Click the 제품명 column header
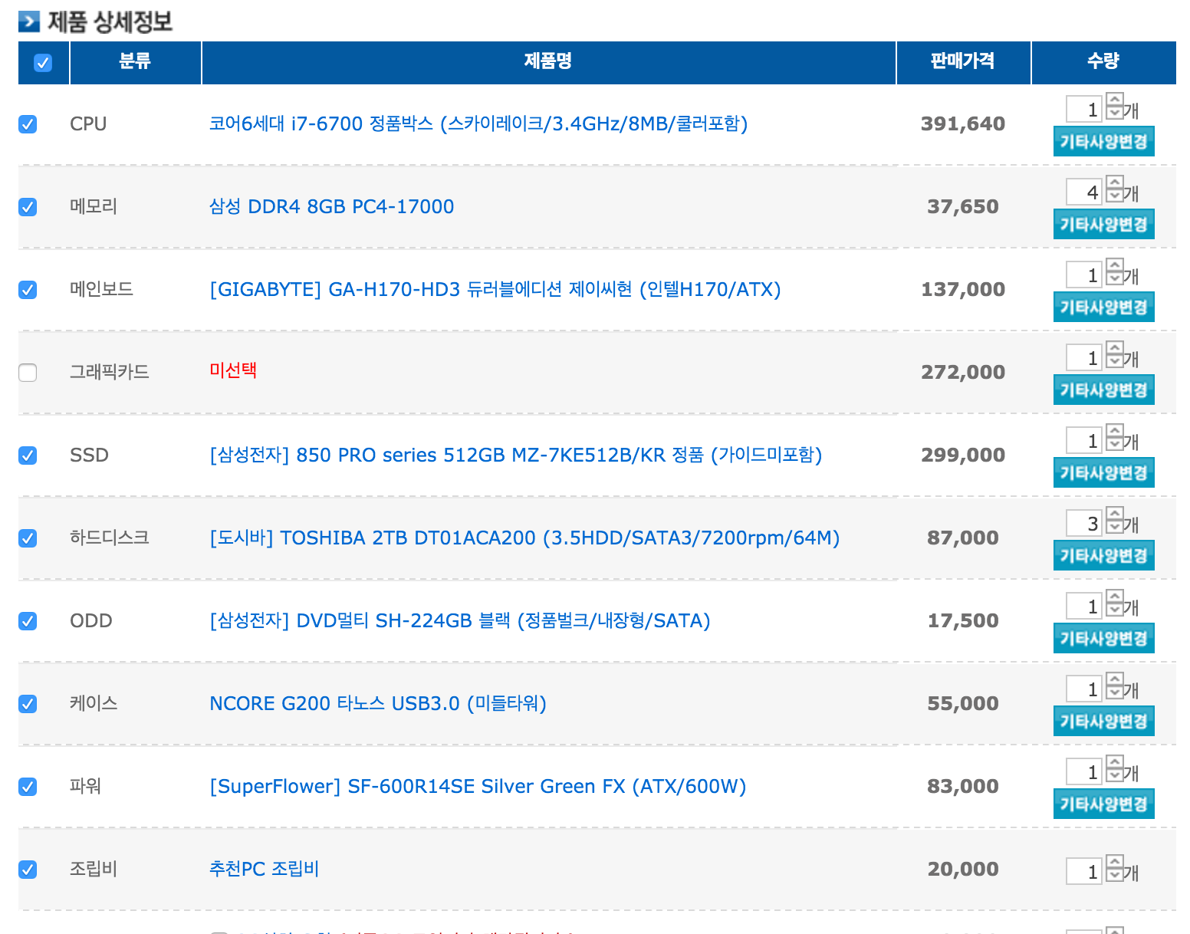The image size is (1190, 934). [548, 61]
